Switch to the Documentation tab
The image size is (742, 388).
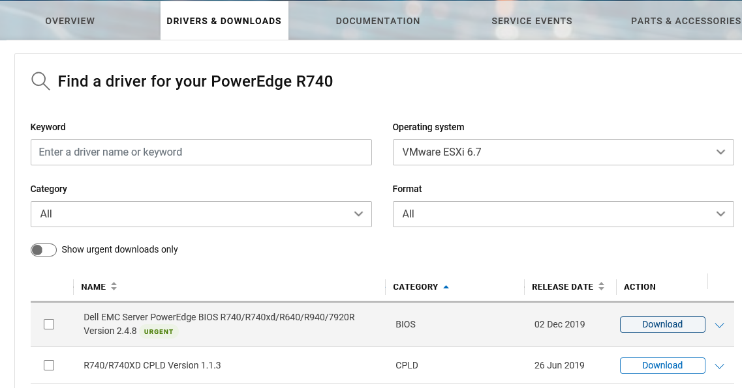(378, 20)
